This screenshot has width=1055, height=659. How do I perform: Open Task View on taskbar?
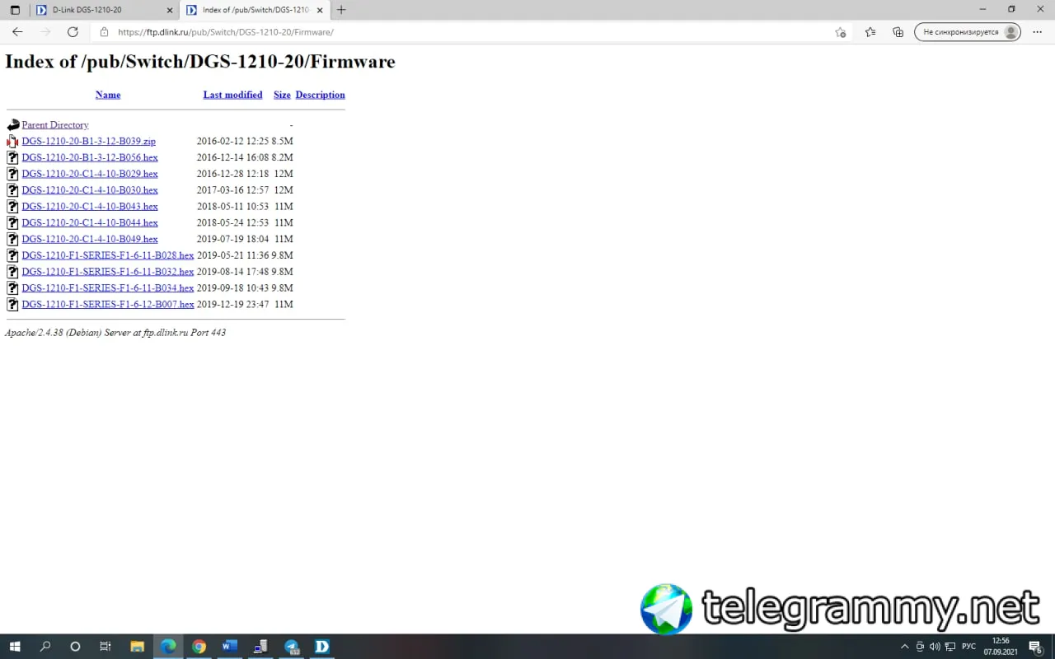(105, 647)
